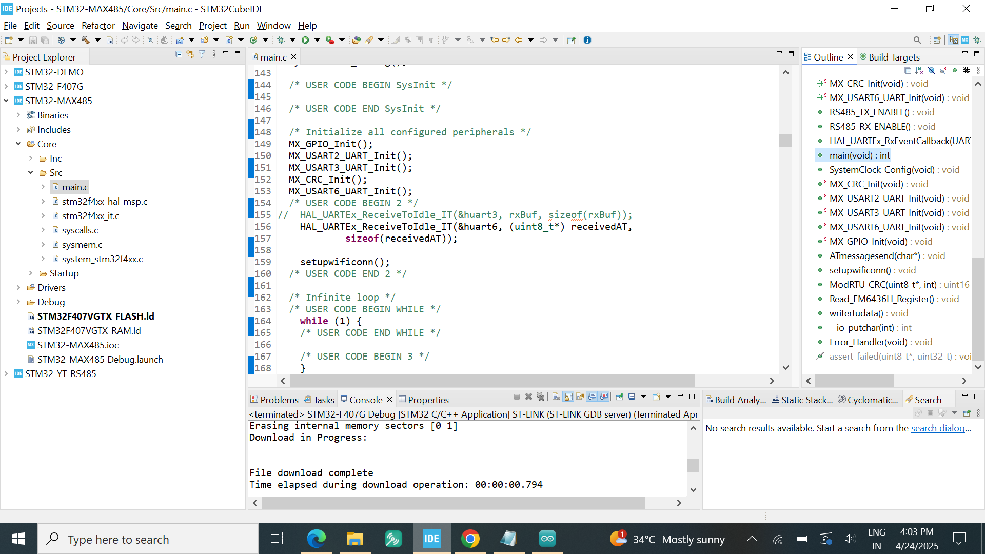Sort Outline alphabetically with A-Z icon
Image resolution: width=985 pixels, height=554 pixels.
coord(919,70)
